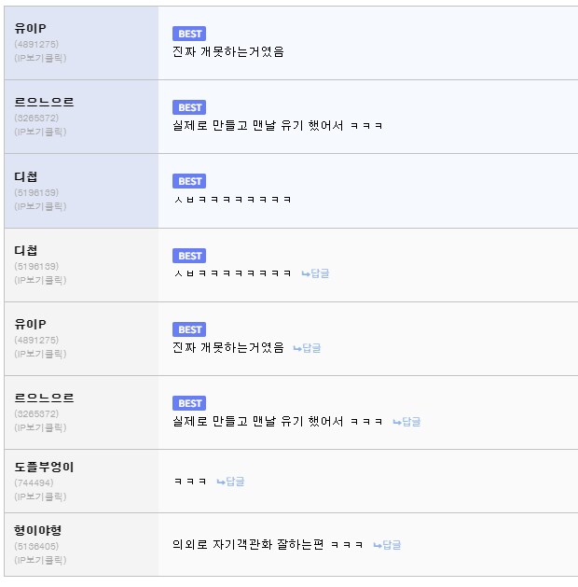The image size is (578, 587).
Task: Open the 도졸부엉이 username
Action: (x=44, y=467)
